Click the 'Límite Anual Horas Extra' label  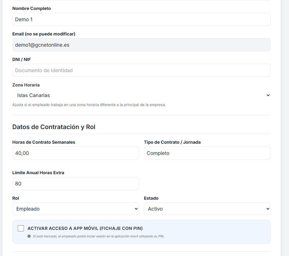coord(38,173)
